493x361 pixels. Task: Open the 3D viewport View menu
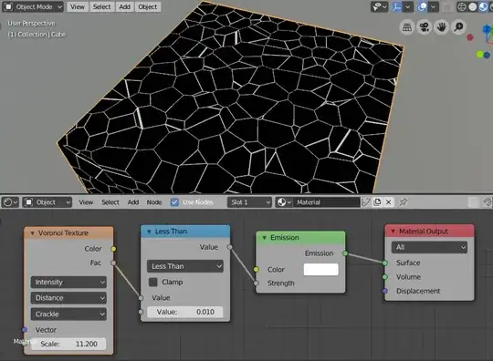[78, 7]
